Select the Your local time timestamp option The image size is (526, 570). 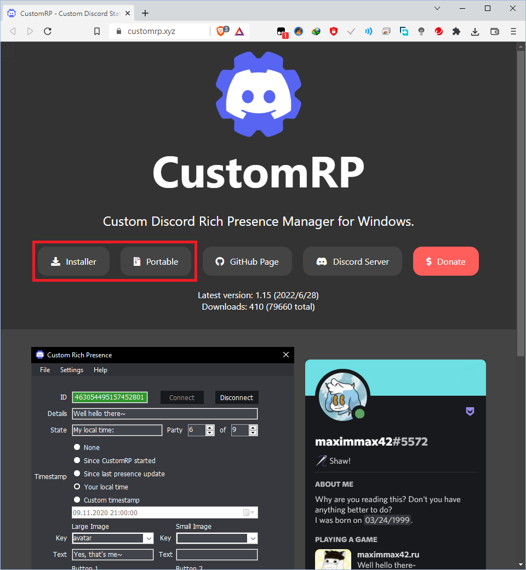[x=77, y=487]
